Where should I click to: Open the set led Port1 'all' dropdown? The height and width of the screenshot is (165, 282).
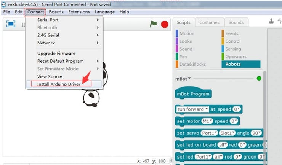pos(218,157)
